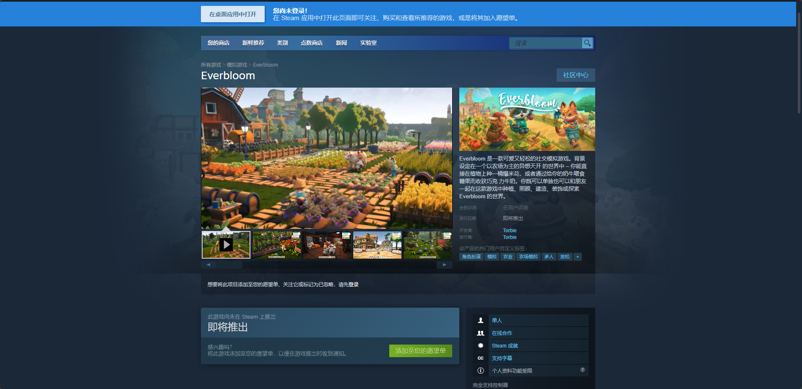Click the page vertical scrollbar
The width and height of the screenshot is (802, 389).
(x=799, y=63)
